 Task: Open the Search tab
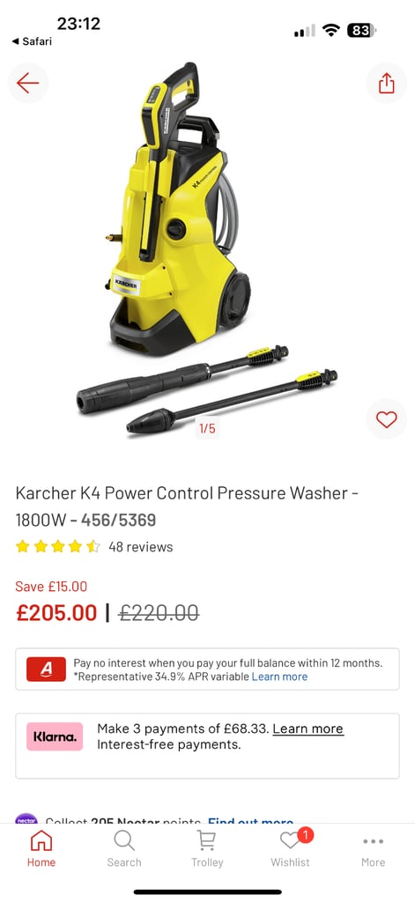click(123, 848)
